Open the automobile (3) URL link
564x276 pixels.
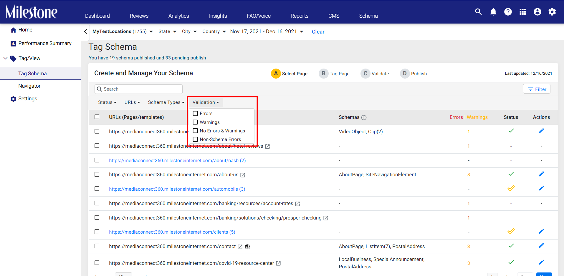pos(177,189)
